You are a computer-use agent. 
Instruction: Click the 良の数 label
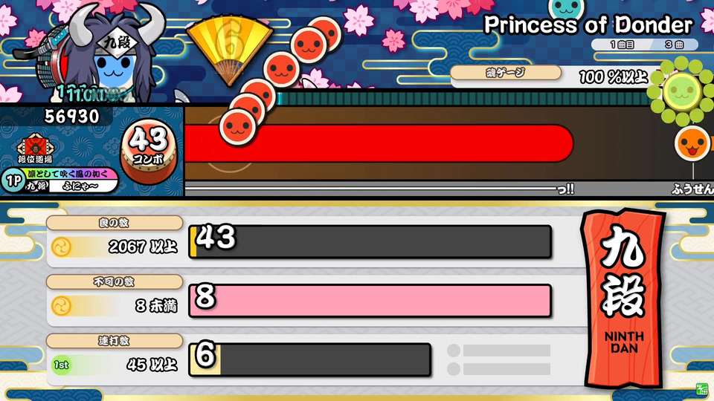pos(115,223)
